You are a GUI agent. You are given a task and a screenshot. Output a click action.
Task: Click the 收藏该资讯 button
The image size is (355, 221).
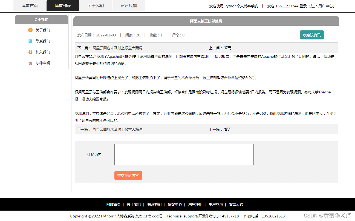[x=311, y=35]
